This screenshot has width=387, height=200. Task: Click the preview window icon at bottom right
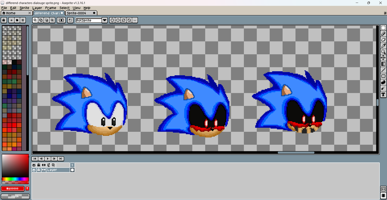[x=383, y=196]
